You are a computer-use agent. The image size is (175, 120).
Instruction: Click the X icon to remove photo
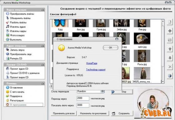coord(170,67)
